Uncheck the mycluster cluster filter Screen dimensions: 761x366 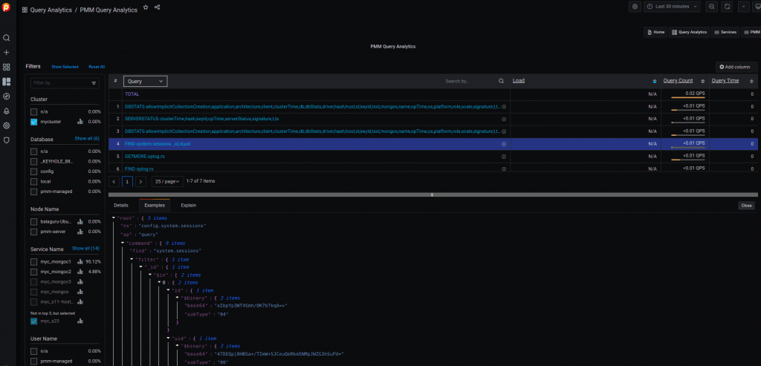[x=34, y=122]
